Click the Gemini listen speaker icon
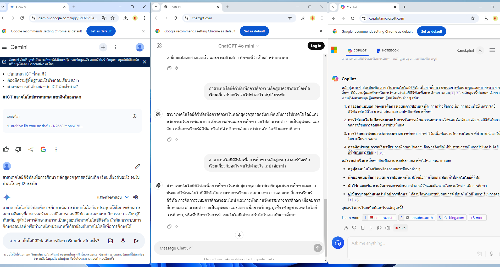This screenshot has width=500, height=267. (x=136, y=197)
